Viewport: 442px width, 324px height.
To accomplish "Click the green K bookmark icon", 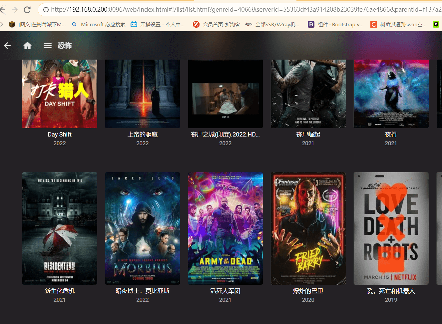I will pyautogui.click(x=436, y=24).
